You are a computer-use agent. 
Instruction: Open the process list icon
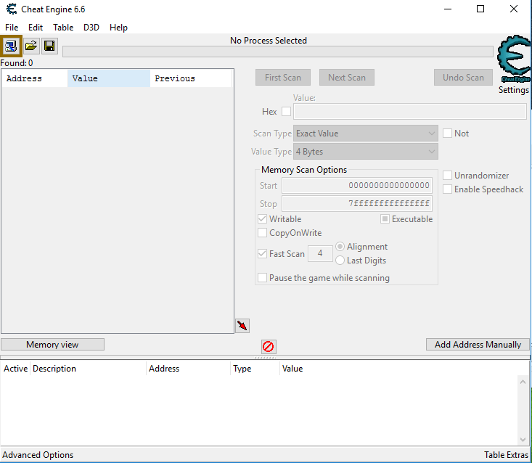(11, 46)
